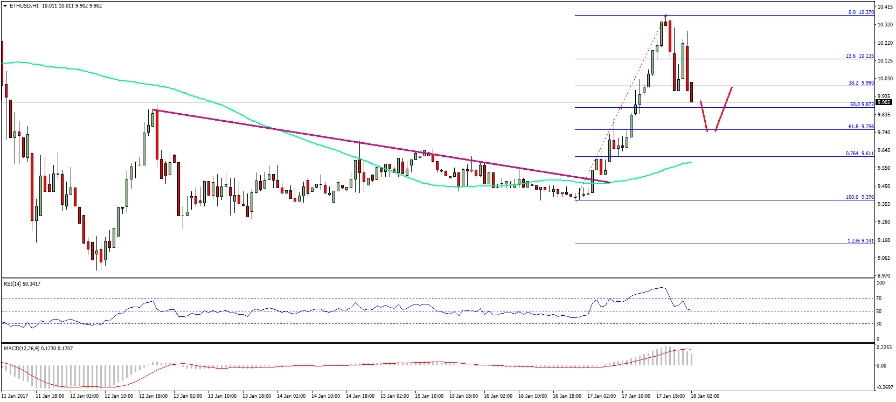The height and width of the screenshot is (402, 896).
Task: Click the 10.320 price scale value
Action: 885,25
